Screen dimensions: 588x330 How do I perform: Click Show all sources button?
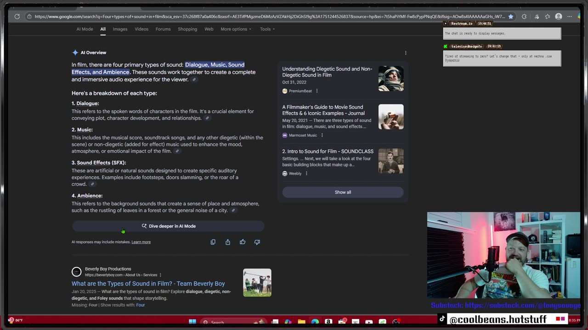click(343, 192)
